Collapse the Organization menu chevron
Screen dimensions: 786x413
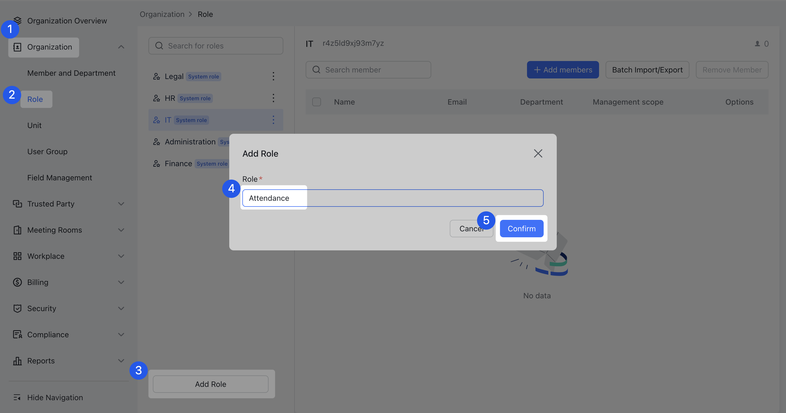[121, 47]
